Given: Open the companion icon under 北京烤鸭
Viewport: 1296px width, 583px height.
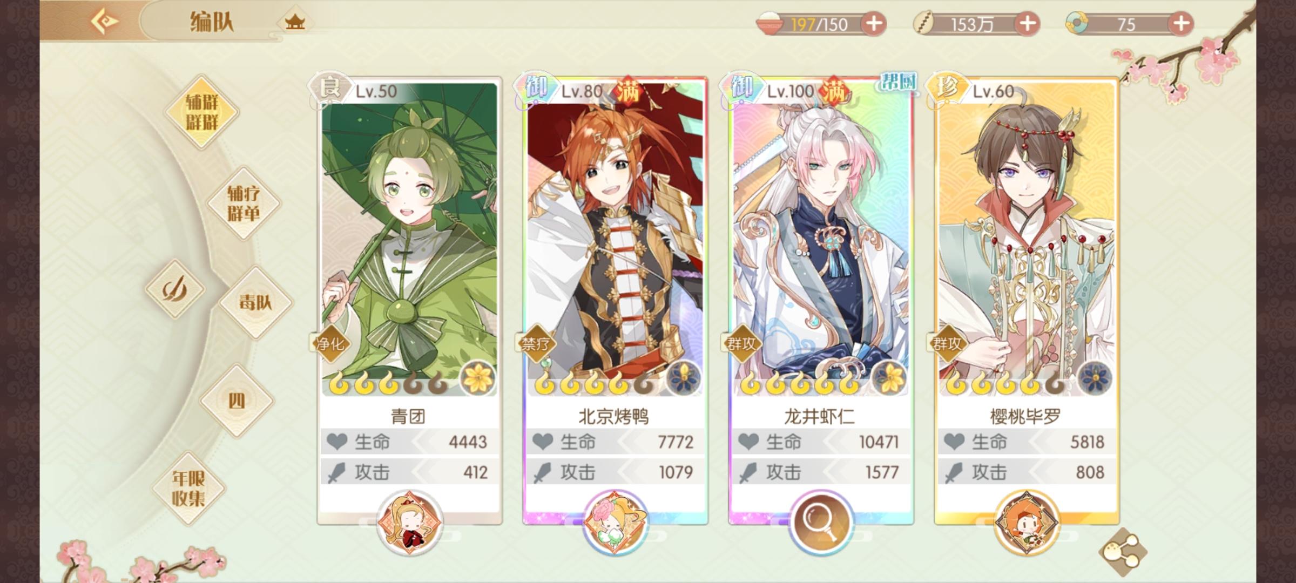Looking at the screenshot, I should point(615,522).
